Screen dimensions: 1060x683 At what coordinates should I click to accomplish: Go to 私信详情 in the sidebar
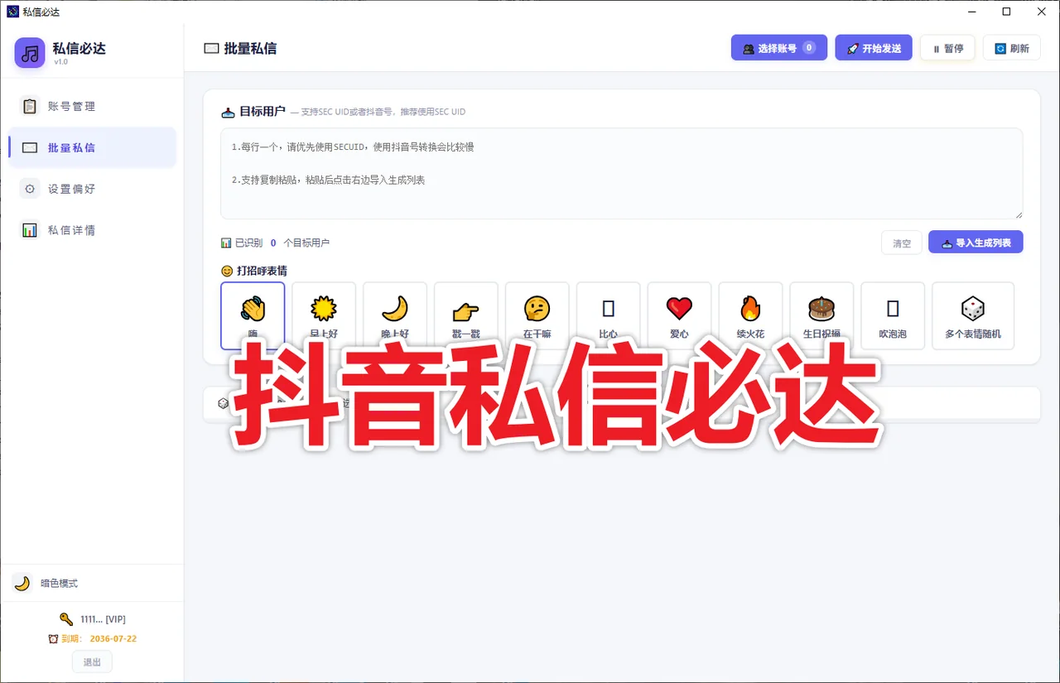click(92, 230)
